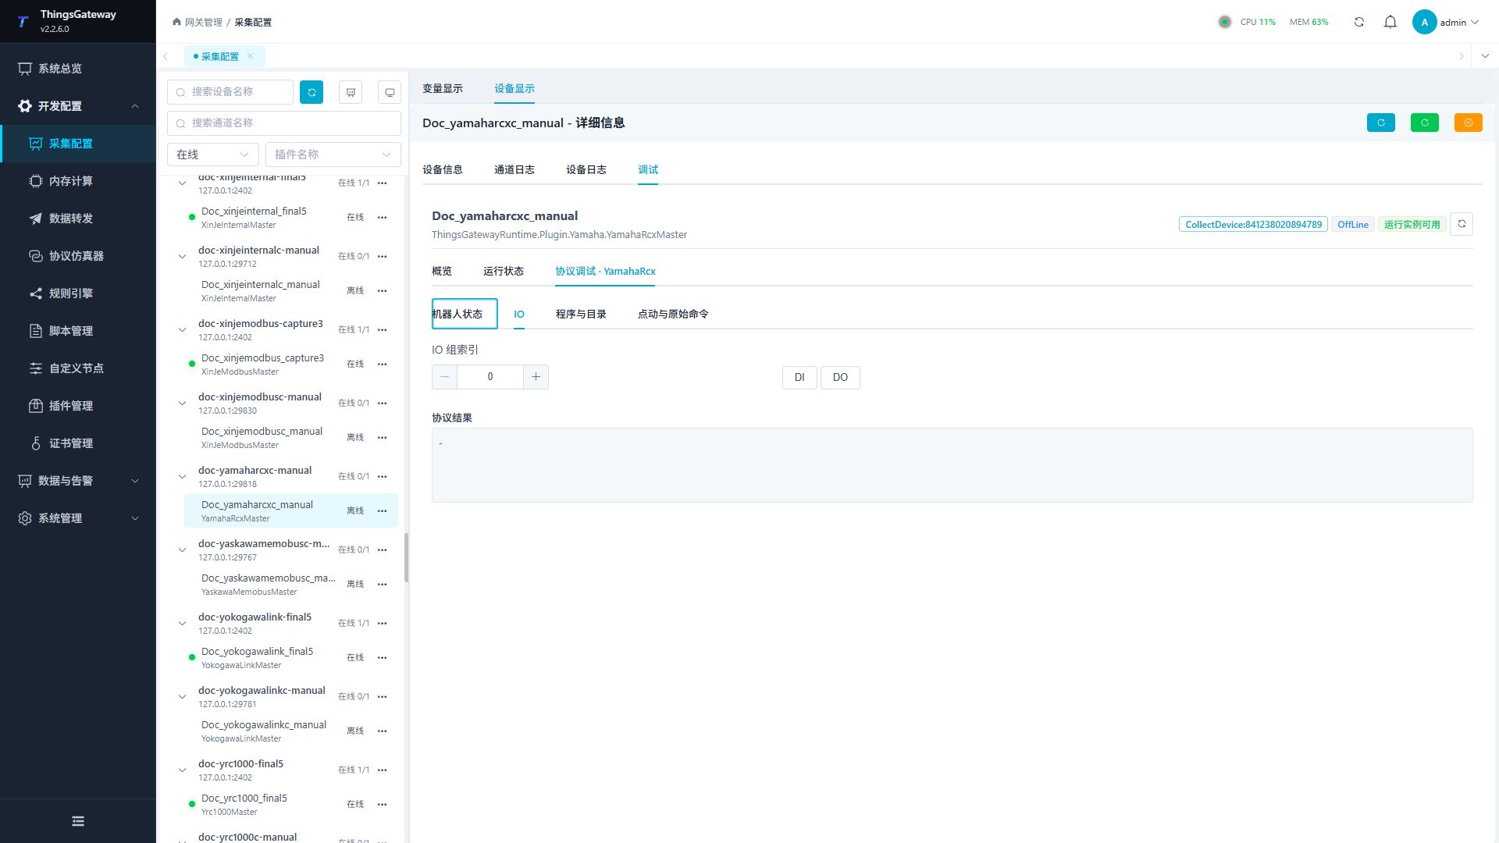The height and width of the screenshot is (843, 1499).
Task: Switch to the 机器人状态 tab
Action: tap(465, 314)
